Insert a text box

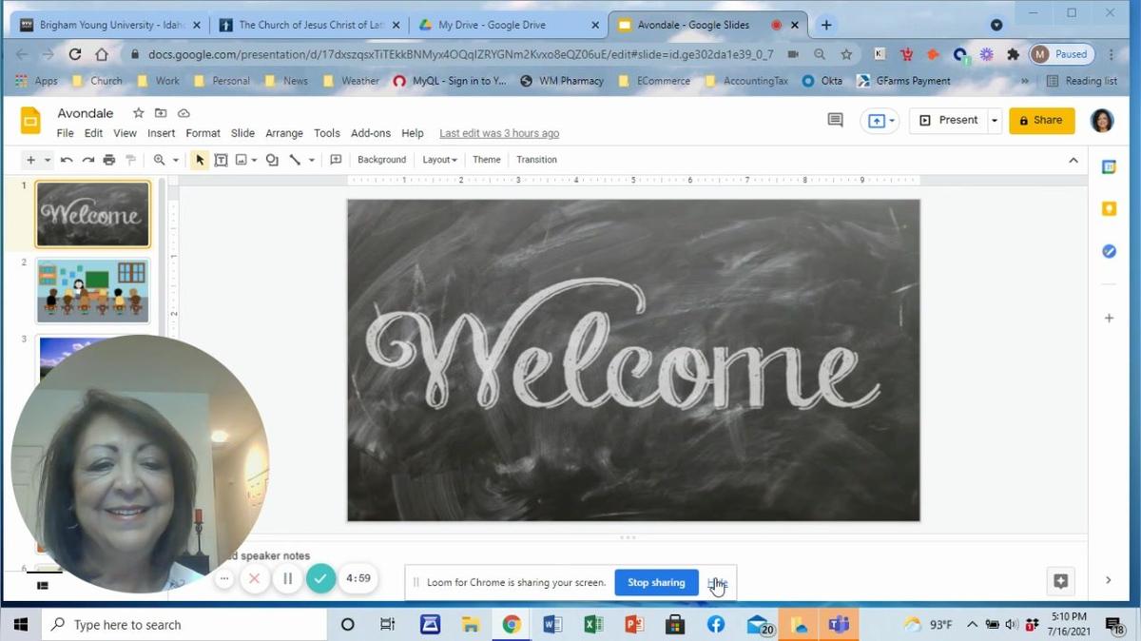click(x=221, y=160)
